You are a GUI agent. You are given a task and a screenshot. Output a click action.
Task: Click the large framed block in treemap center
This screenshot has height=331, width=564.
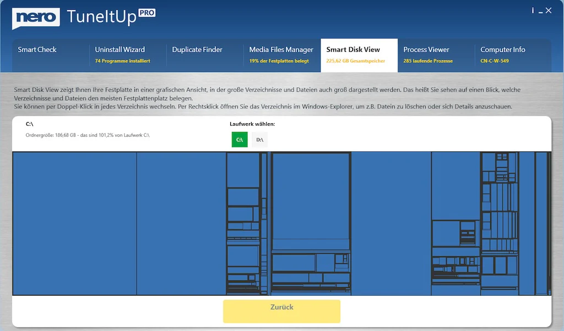[x=311, y=196]
